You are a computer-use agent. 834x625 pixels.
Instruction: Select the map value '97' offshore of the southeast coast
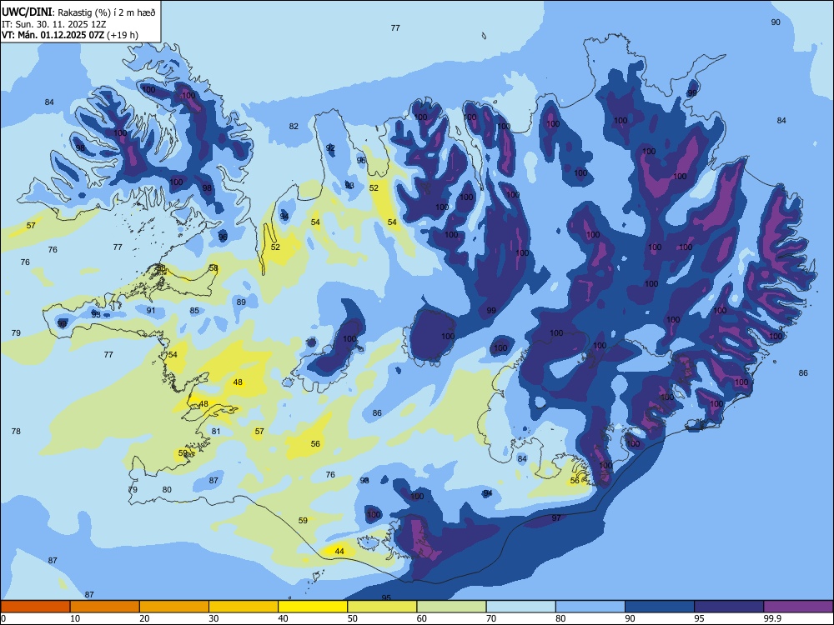556,517
